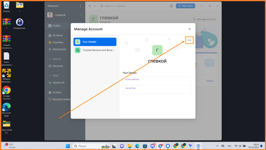Select the Starter Kit tag
This screenshot has width=266, height=150.
coord(58,83)
